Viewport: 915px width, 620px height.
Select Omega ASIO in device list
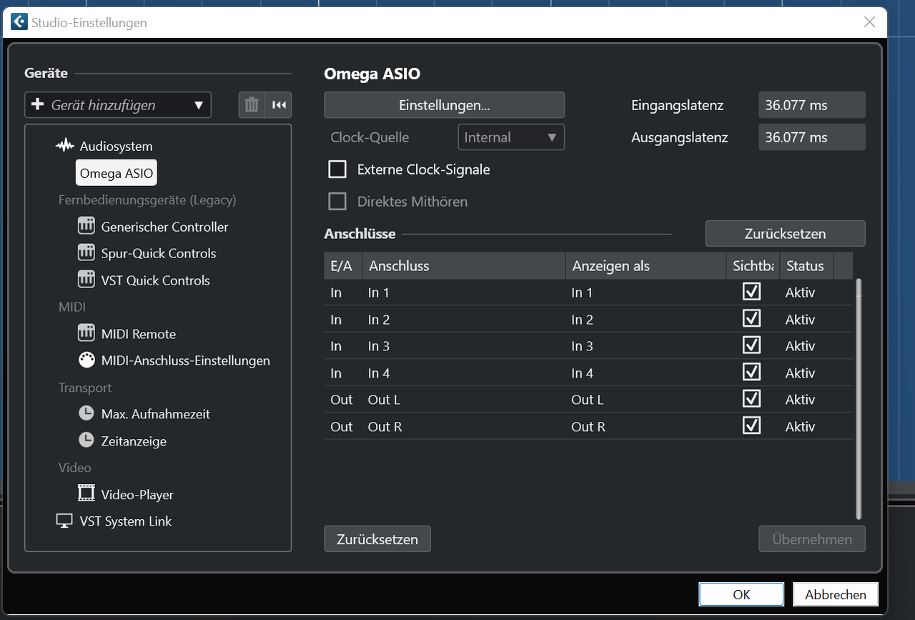pos(116,173)
